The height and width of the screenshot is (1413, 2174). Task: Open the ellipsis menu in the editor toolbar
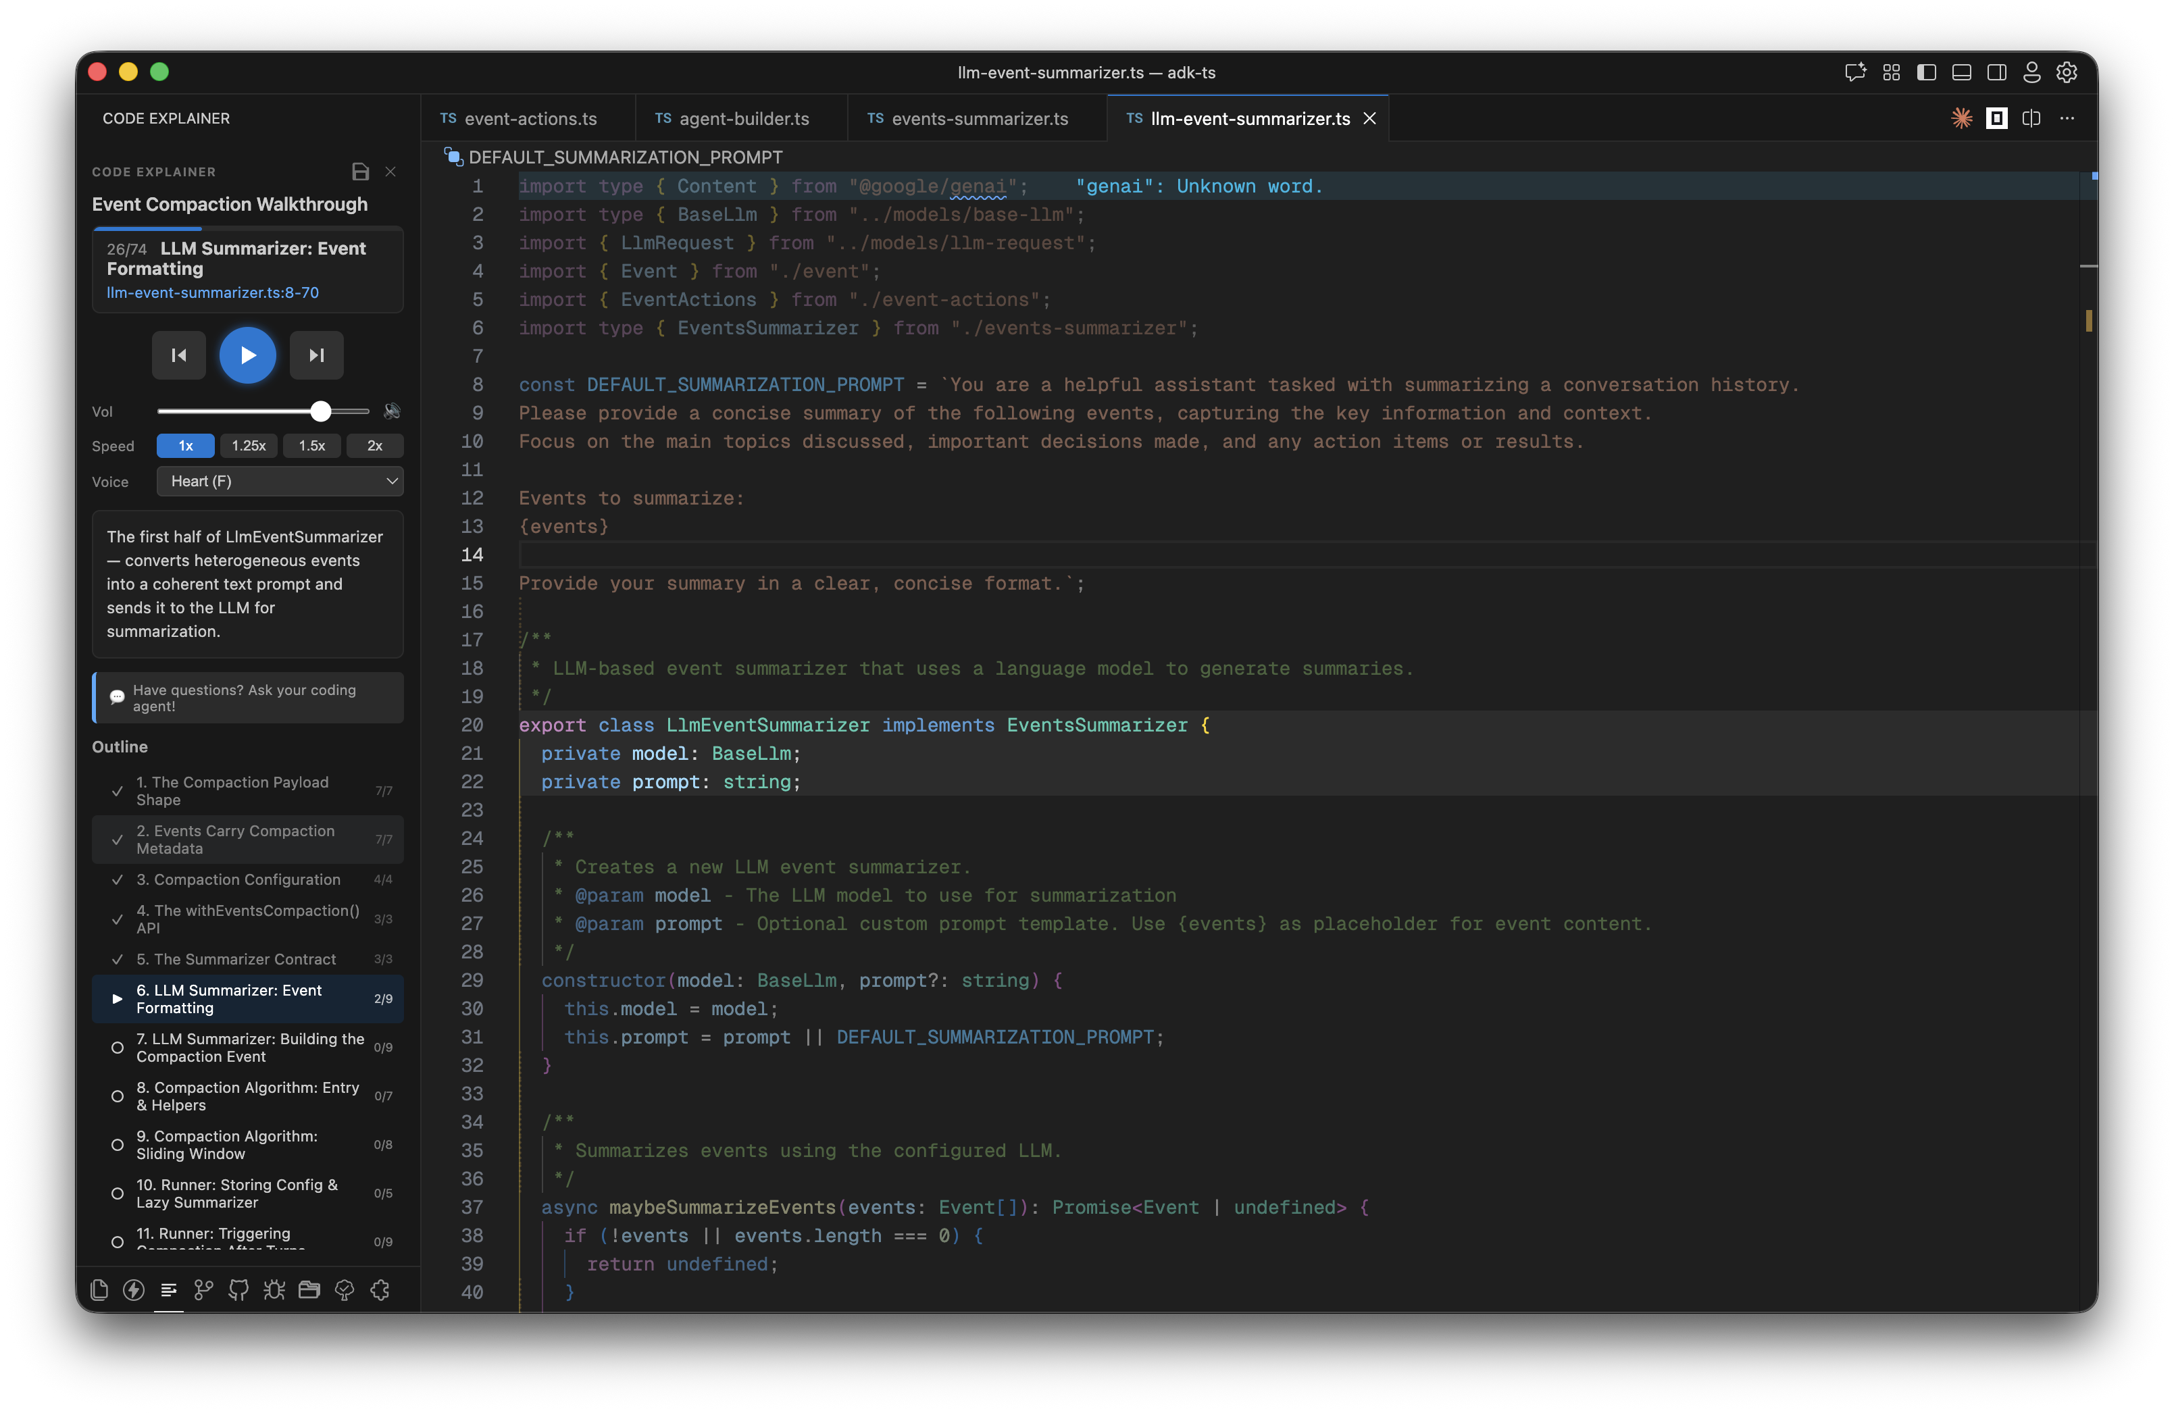(x=2067, y=119)
